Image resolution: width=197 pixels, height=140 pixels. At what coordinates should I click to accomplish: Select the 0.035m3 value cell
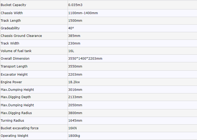75,5
